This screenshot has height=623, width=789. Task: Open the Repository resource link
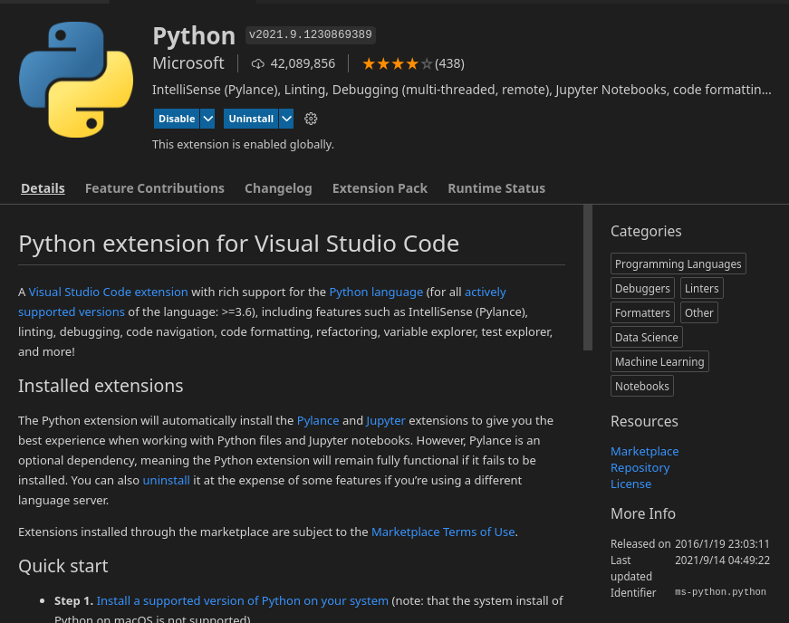point(640,467)
